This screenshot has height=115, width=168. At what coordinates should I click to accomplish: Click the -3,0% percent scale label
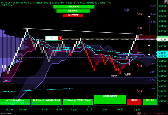[x=152, y=89]
